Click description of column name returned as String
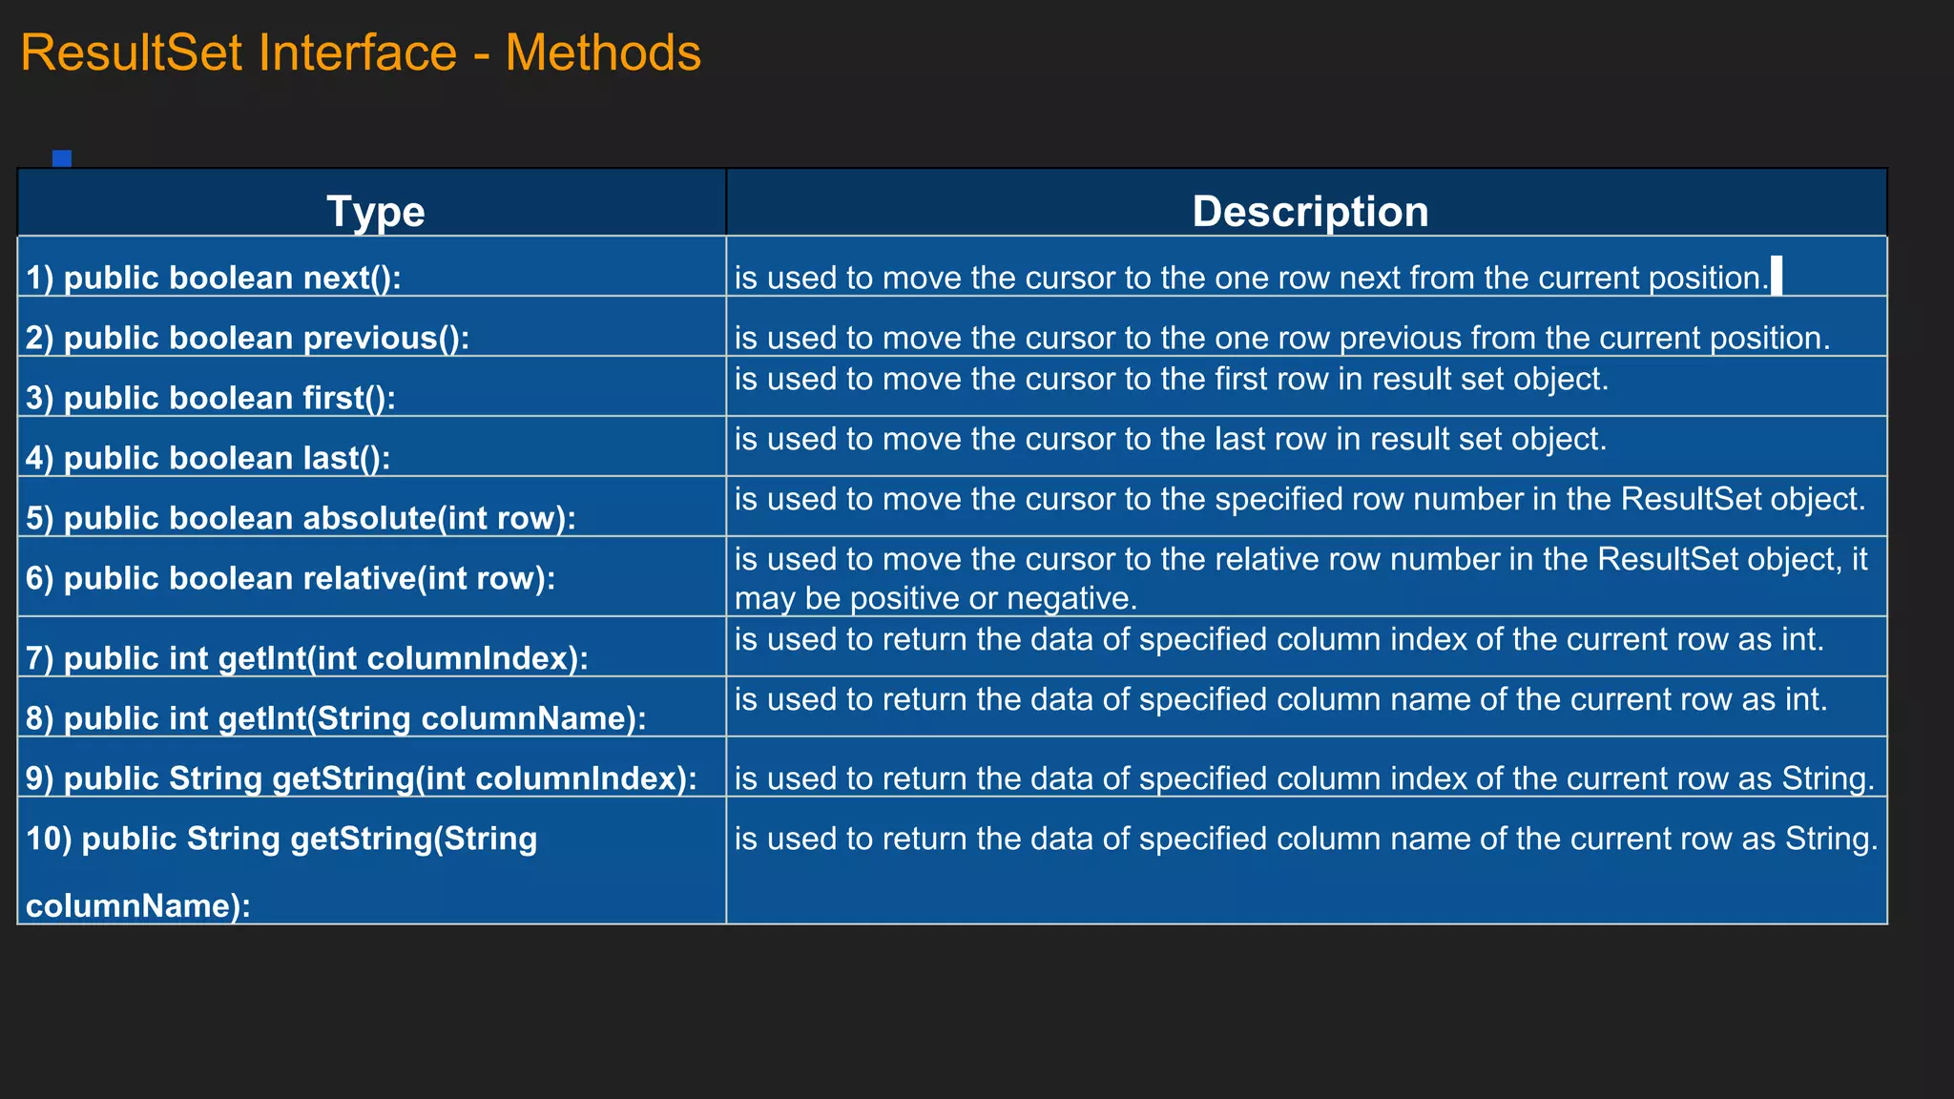Image resolution: width=1954 pixels, height=1099 pixels. (1305, 840)
